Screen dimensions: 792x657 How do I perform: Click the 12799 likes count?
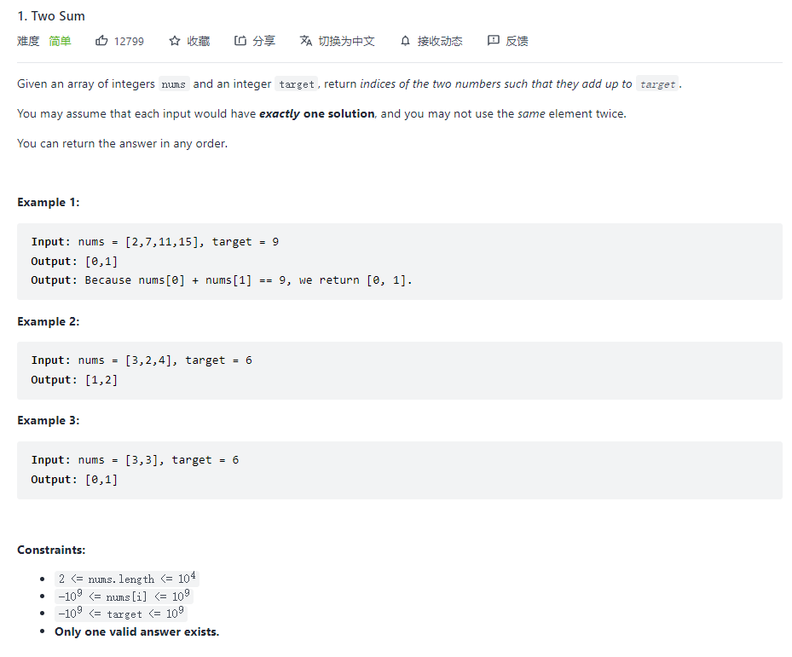tap(129, 41)
